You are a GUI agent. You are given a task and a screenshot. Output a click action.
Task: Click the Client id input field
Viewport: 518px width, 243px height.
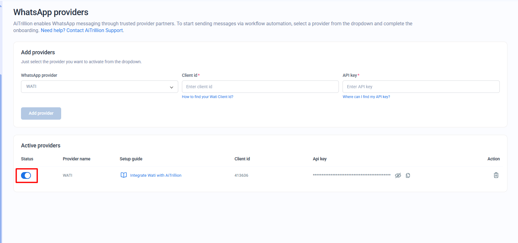[260, 87]
